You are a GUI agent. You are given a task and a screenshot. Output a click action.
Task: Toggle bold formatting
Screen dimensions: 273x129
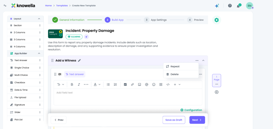(x=72, y=84)
